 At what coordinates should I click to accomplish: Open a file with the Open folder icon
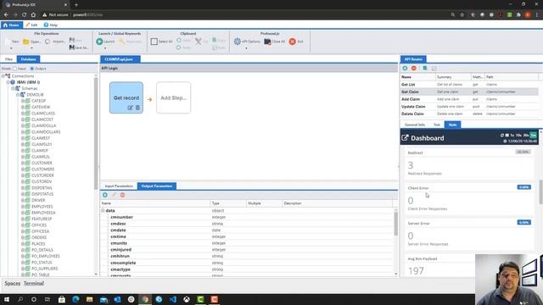[x=26, y=42]
